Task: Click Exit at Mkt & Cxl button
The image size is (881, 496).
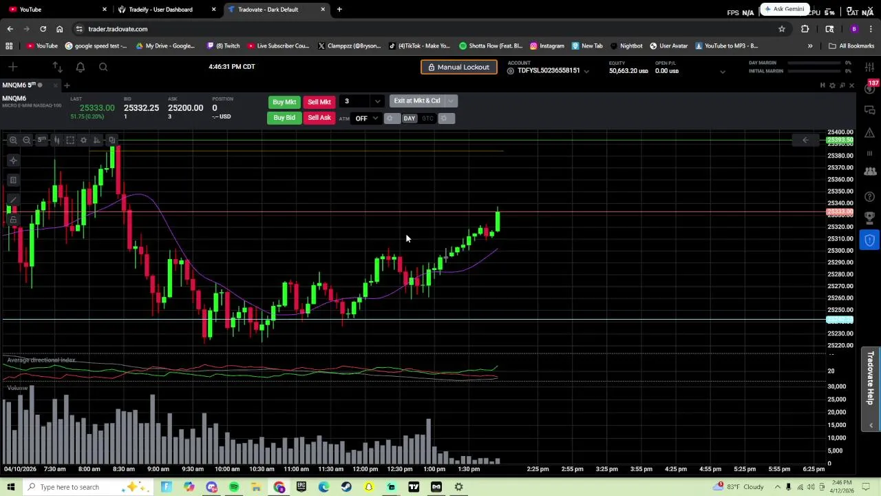Action: click(x=417, y=101)
